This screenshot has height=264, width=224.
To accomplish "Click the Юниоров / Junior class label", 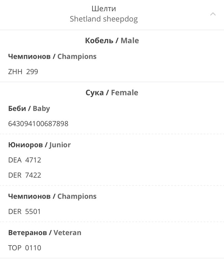I will [x=40, y=145].
